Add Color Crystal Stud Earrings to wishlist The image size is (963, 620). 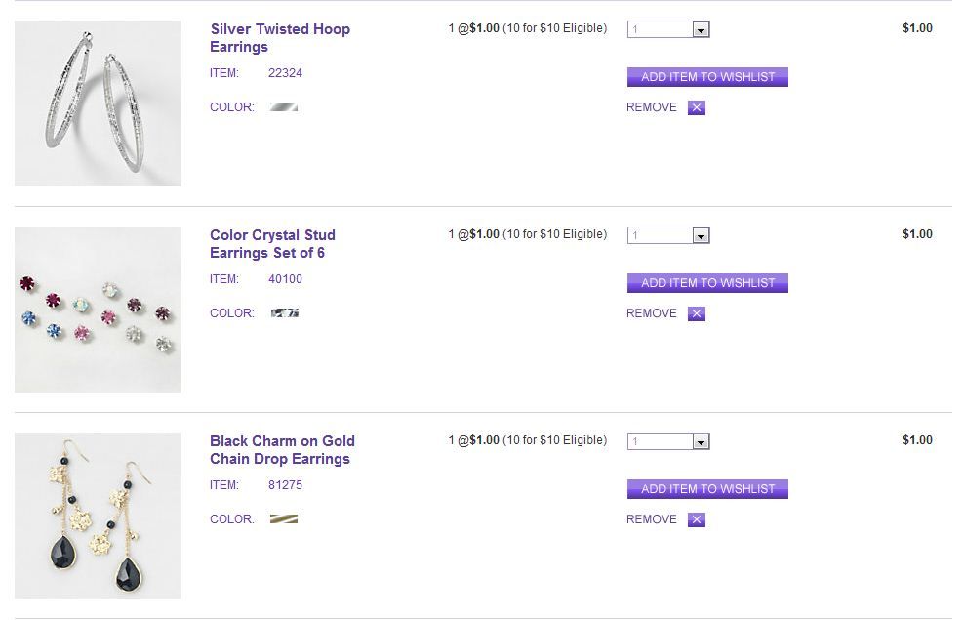707,283
